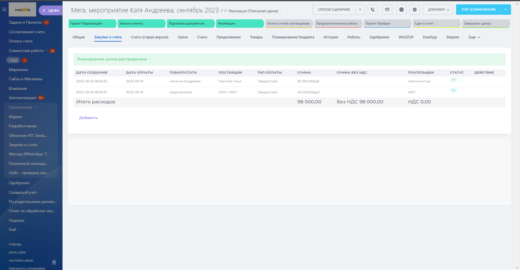Screen dimensions: 520x270
Task: Click the printer icon at sidebar bottom
Action: point(54,262)
